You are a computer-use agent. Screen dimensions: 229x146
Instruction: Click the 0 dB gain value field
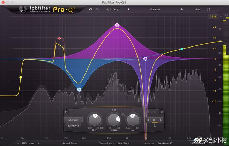click(114, 110)
